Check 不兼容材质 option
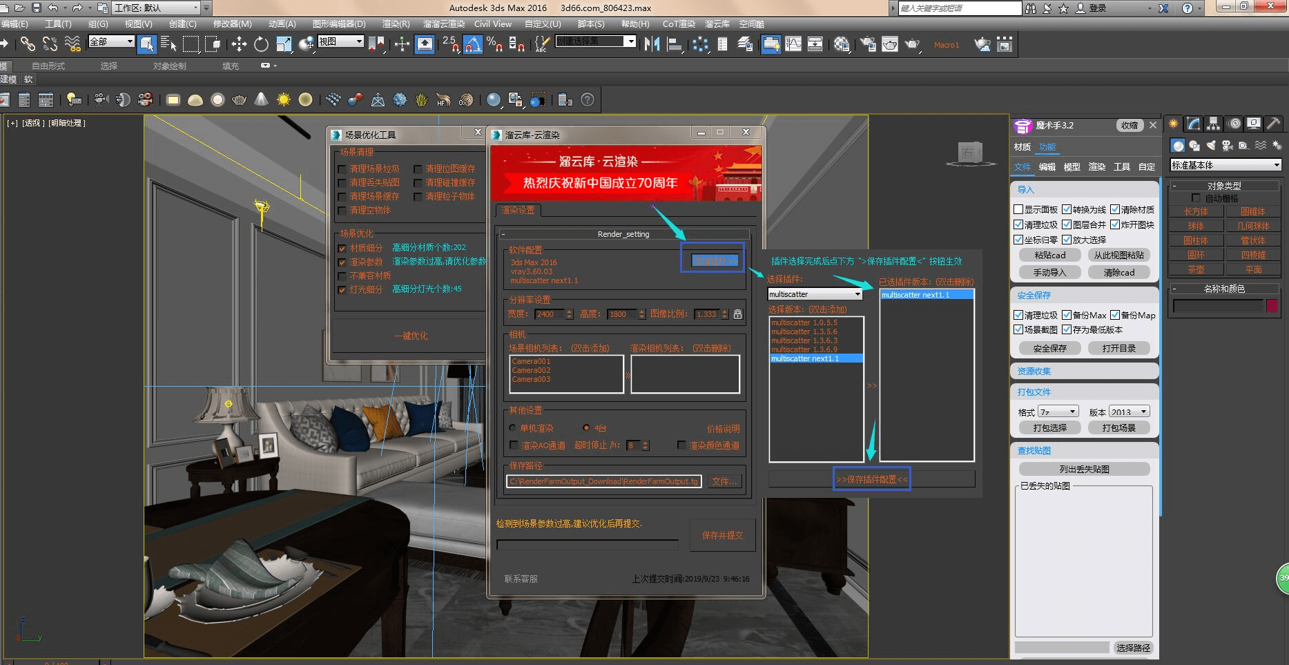The height and width of the screenshot is (665, 1289). [342, 276]
